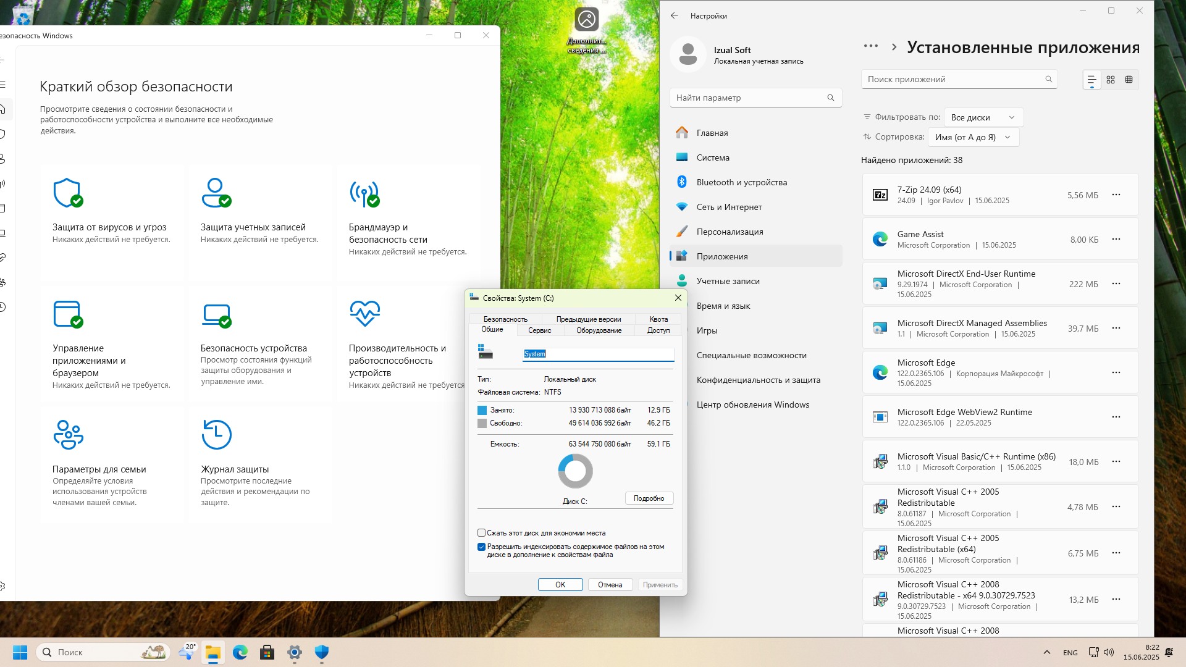
Task: Switch to 'Оборудование' tab
Action: coord(599,330)
